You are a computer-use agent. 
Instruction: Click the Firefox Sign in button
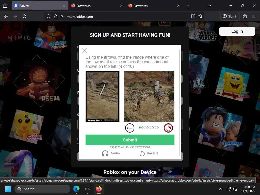[230, 16]
